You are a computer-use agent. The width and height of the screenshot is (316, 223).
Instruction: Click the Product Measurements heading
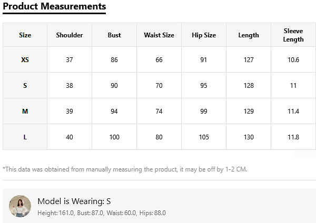tap(54, 7)
